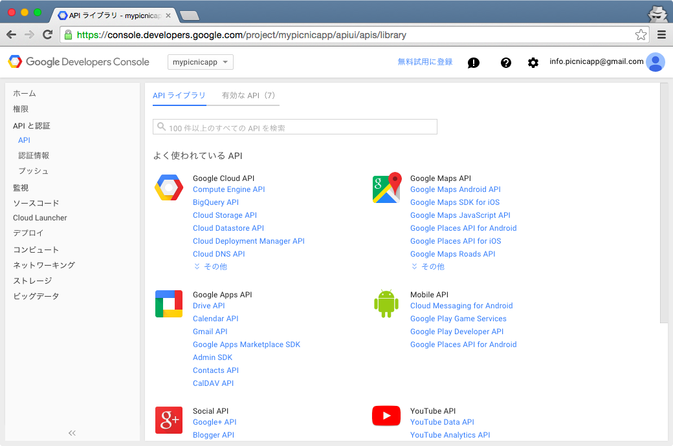Image resolution: width=673 pixels, height=446 pixels.
Task: Open ホーム in the sidebar
Action: click(25, 94)
